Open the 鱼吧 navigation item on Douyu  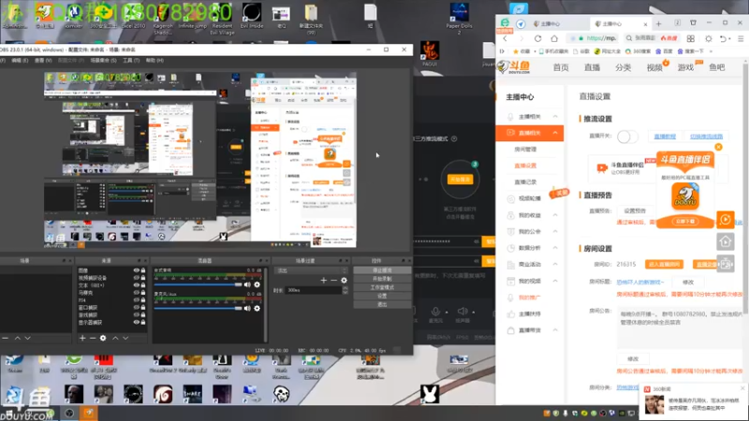point(717,67)
